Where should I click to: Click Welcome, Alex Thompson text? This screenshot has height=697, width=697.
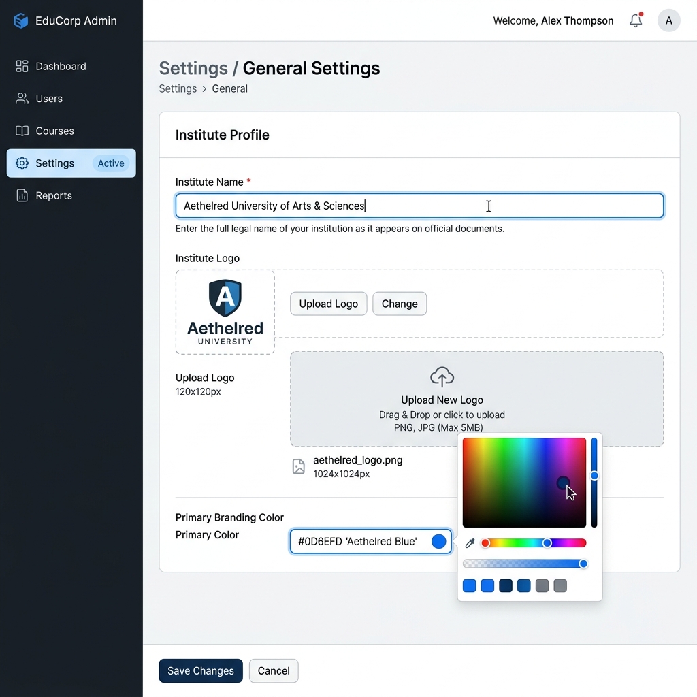[553, 20]
